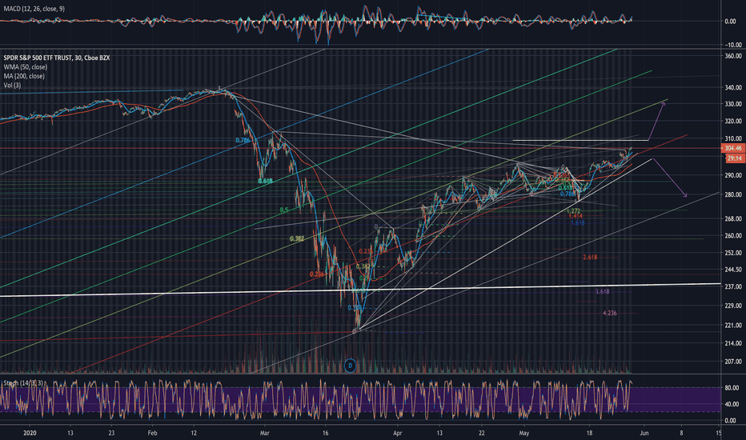Click the 22 date axis label
Image resolution: width=746 pixels, height=440 pixels.
(482, 433)
